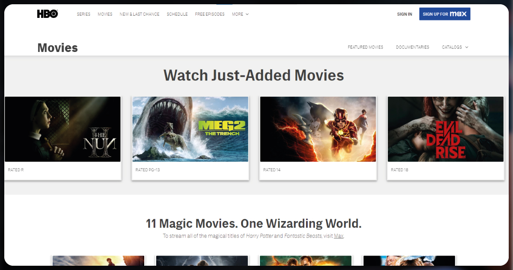Switch to the Documentaries tab
Viewport: 513px width, 270px height.
[x=413, y=47]
